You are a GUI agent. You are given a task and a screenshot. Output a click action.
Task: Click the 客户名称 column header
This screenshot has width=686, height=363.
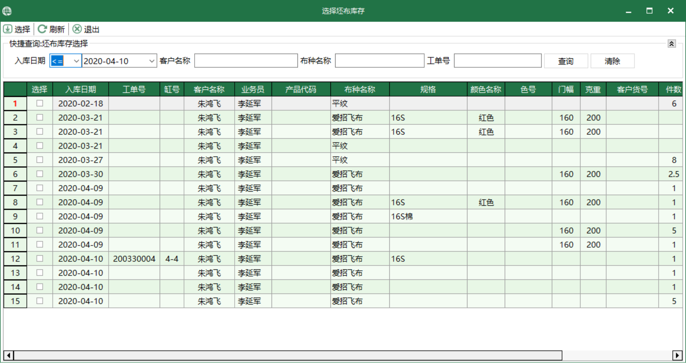(209, 89)
